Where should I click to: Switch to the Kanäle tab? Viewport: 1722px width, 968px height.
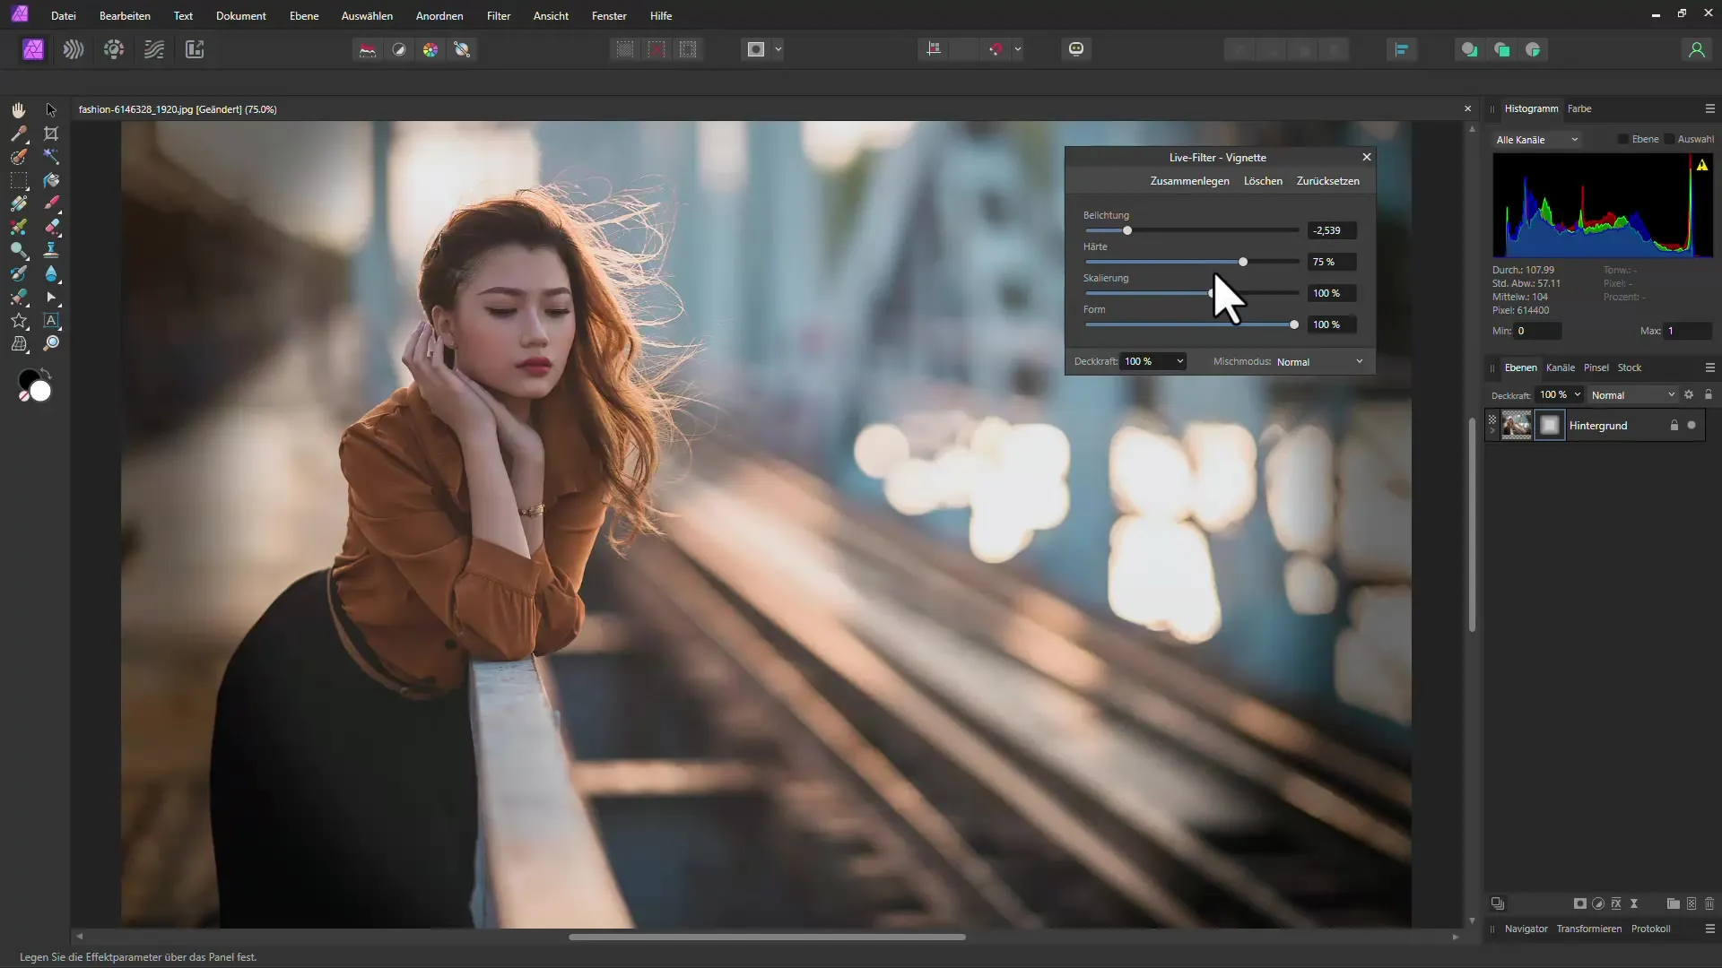[x=1560, y=367]
